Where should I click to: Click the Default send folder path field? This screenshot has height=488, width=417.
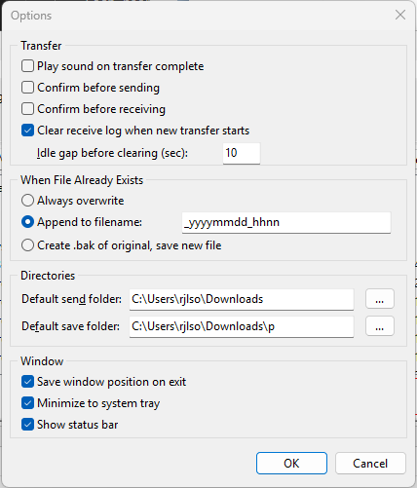tap(242, 299)
